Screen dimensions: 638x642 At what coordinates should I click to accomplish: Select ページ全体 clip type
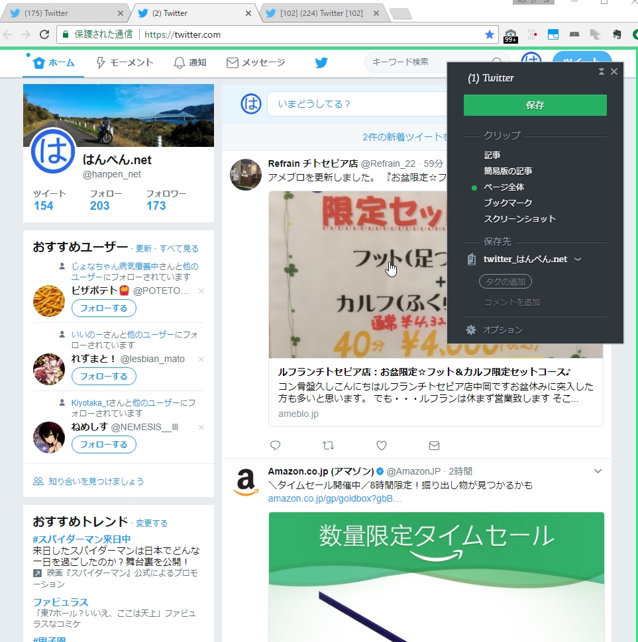504,187
